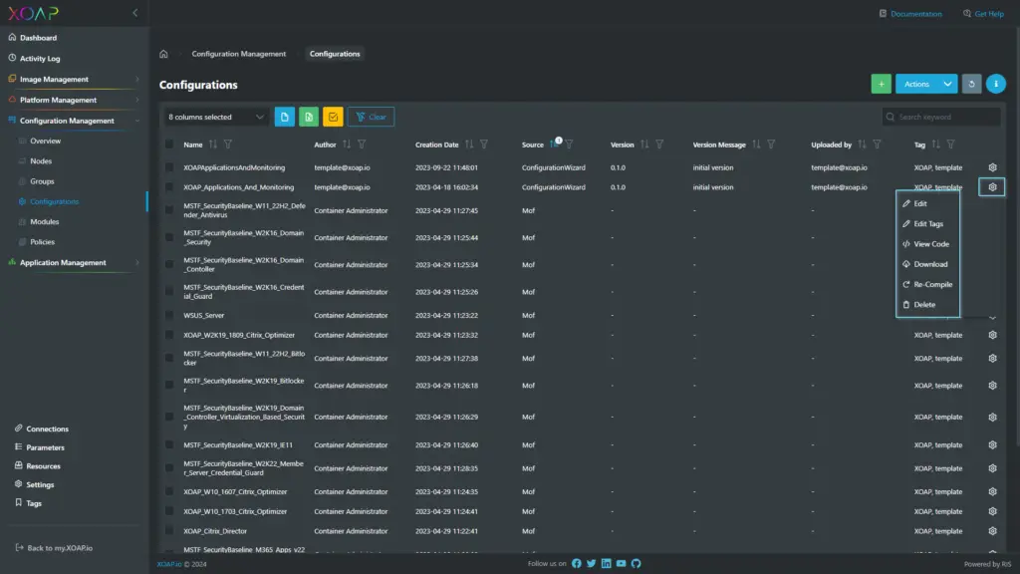The width and height of the screenshot is (1020, 574).
Task: Filter the Name column
Action: [228, 144]
